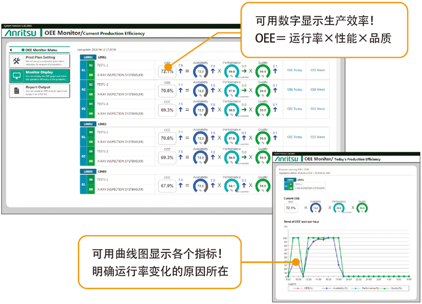This screenshot has height=304, width=422.
Task: Click the L0002 LINE2 badge
Action: pos(88,124)
